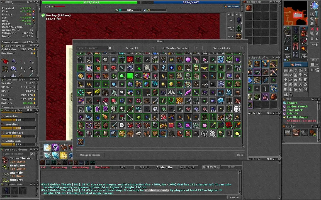Open the hamburger menu dropdown beside Store

pyautogui.click(x=315, y=64)
